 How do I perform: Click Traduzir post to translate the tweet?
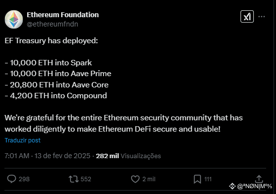[23, 140]
